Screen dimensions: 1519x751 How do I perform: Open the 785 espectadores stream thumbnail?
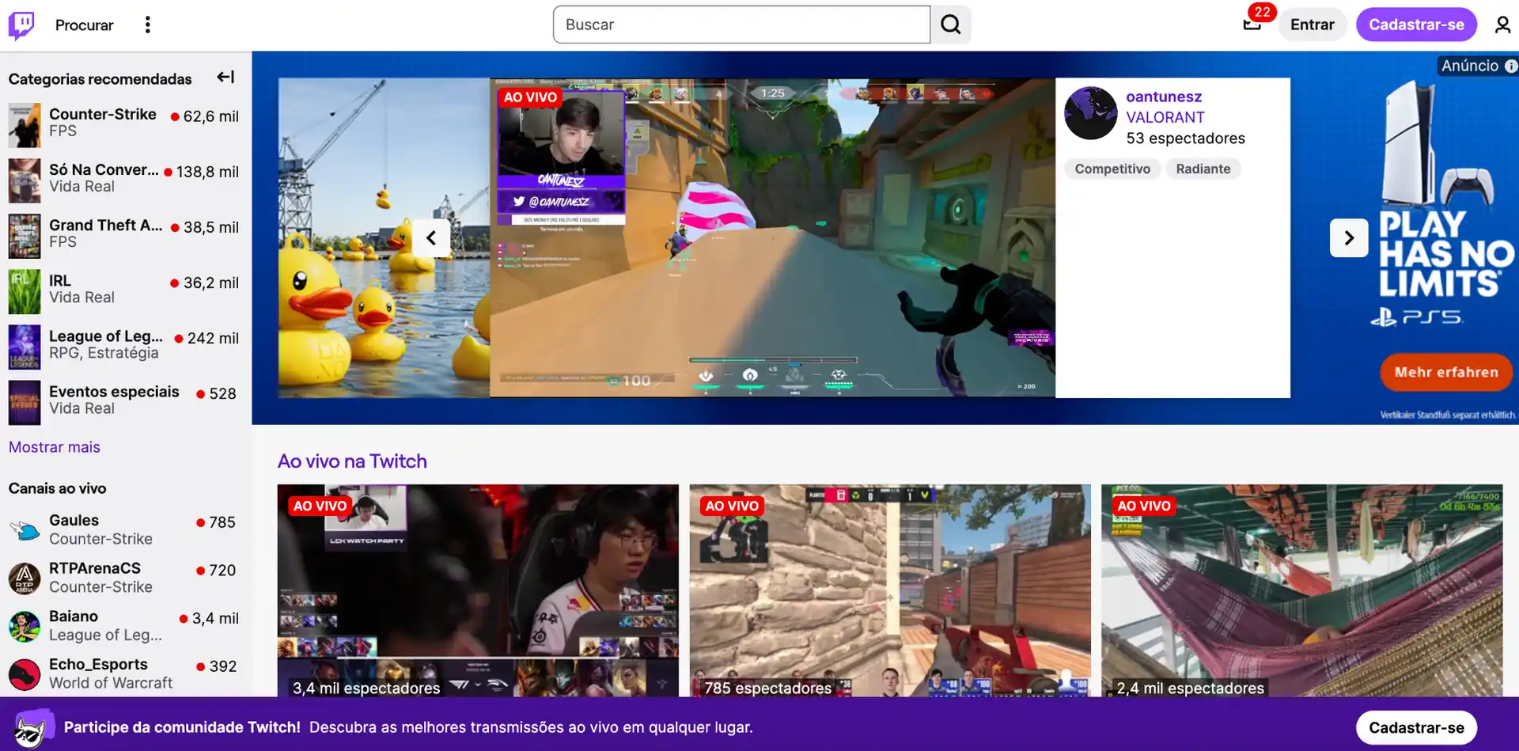890,590
